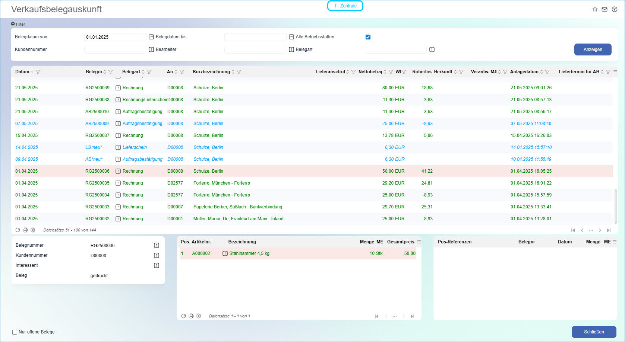625x342 pixels.
Task: Open info icon next to Belegnummer RG2500036
Action: pyautogui.click(x=157, y=245)
